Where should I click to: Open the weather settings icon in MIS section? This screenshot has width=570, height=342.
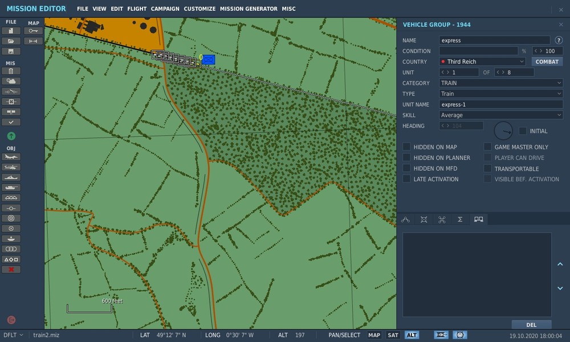[x=11, y=82]
